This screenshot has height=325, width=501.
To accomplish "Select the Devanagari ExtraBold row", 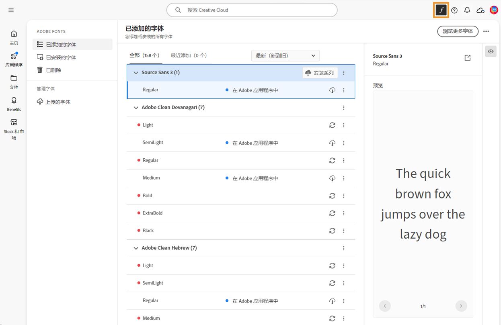I will (241, 213).
